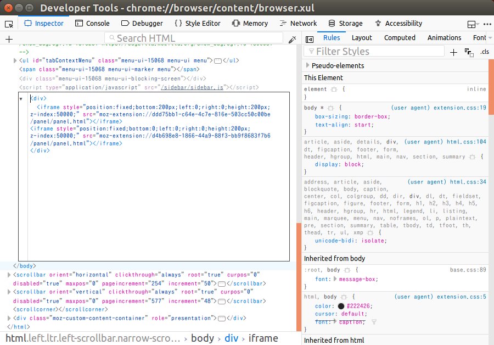Expand the tabContextMenu ul node
This screenshot has width=494, height=345.
pos(15,60)
